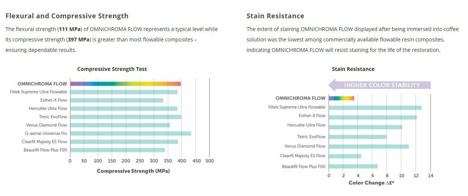Select the Flexural and Compressive Strength heading
Viewport: 468px width, 196px height.
(67, 16)
